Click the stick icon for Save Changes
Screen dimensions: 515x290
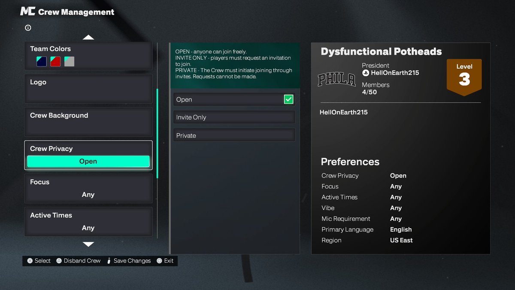pyautogui.click(x=109, y=261)
